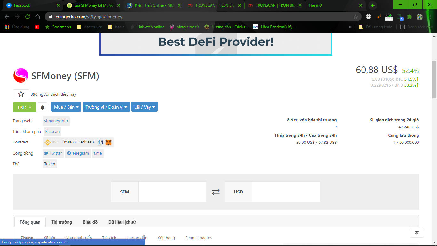
Task: Switch to the Thẻ mới tab
Action: [335, 5]
